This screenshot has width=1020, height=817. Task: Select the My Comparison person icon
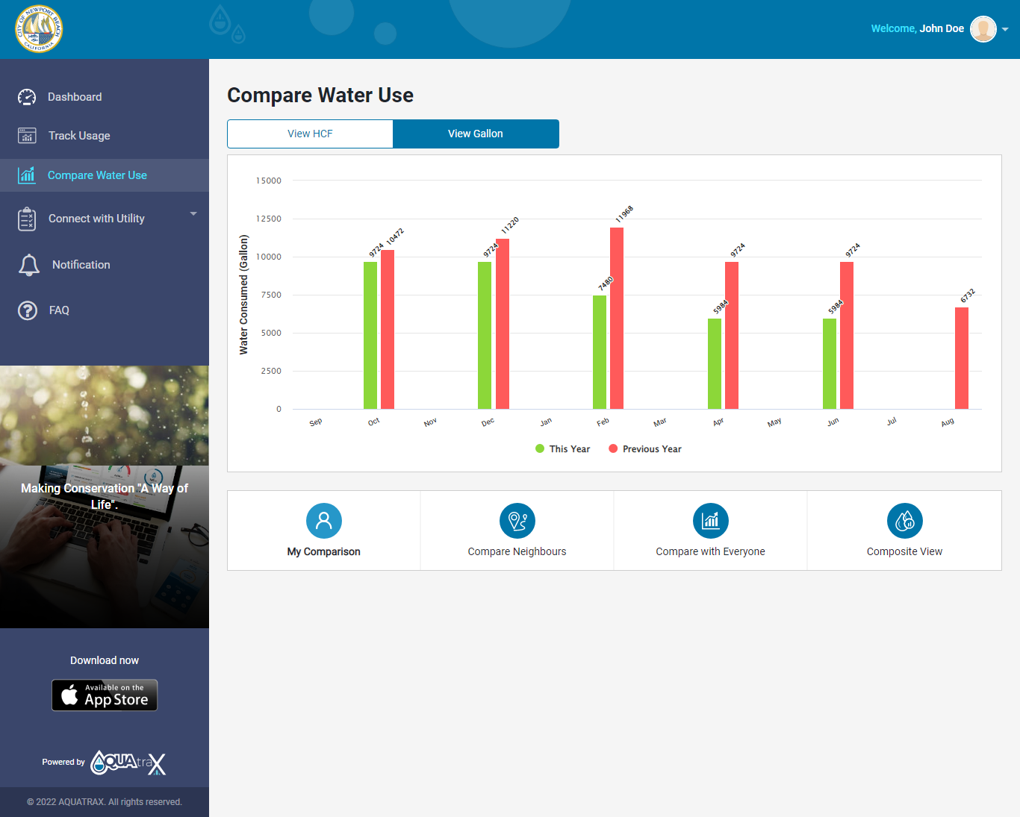(x=323, y=521)
